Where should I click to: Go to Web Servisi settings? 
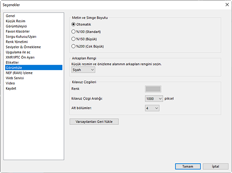point(34,78)
